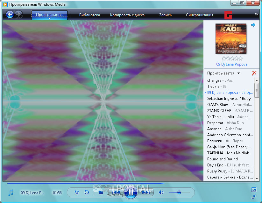Stop playback with the Stop button

101,192
